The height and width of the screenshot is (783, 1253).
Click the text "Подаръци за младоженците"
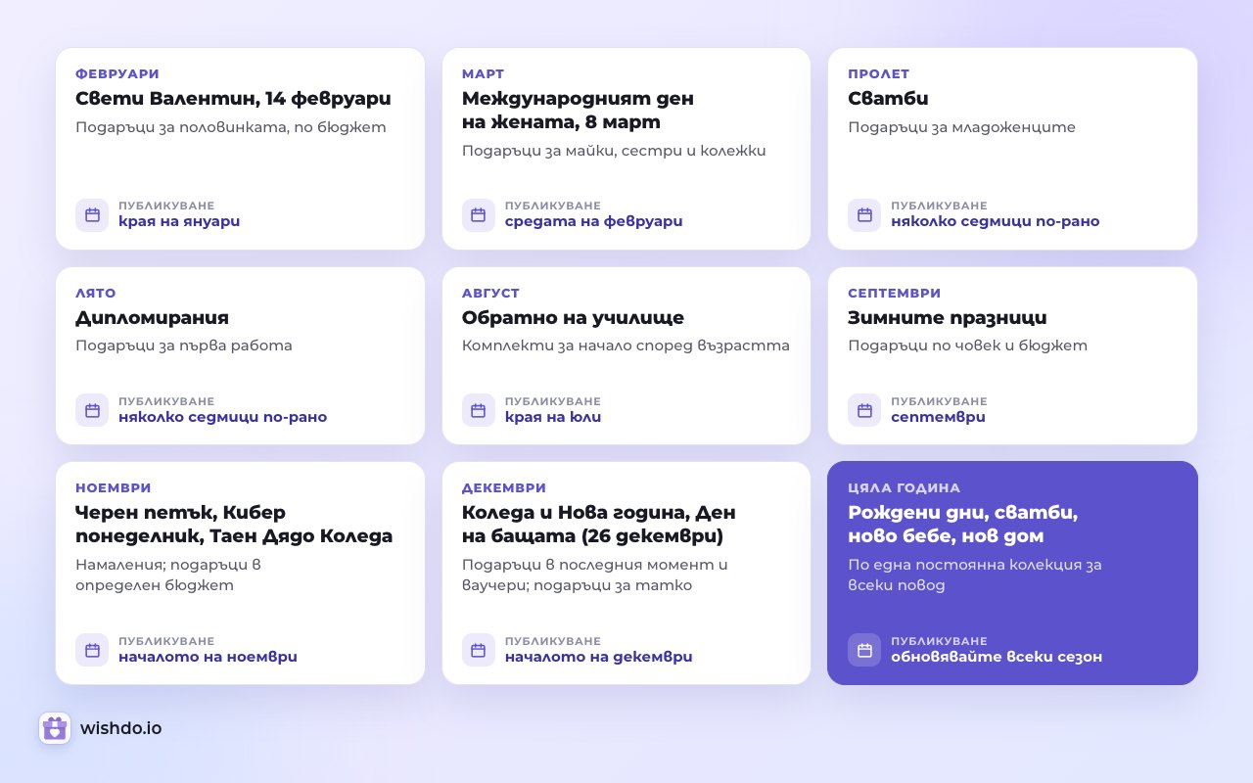click(x=961, y=127)
